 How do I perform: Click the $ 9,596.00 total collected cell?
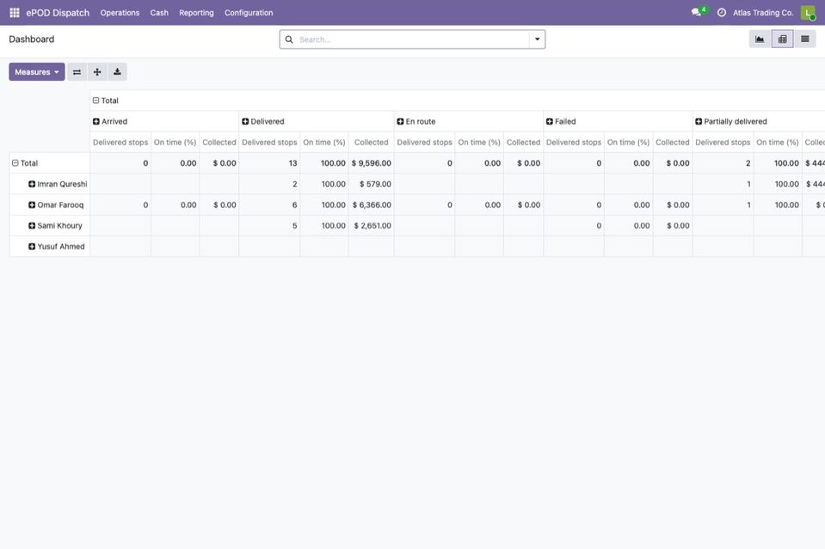372,163
